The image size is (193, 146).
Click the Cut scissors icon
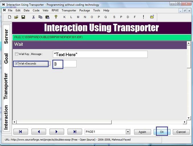pos(33,17)
